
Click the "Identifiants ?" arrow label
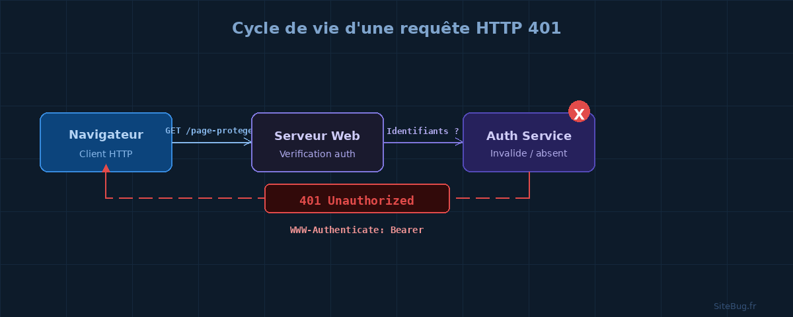pyautogui.click(x=423, y=131)
